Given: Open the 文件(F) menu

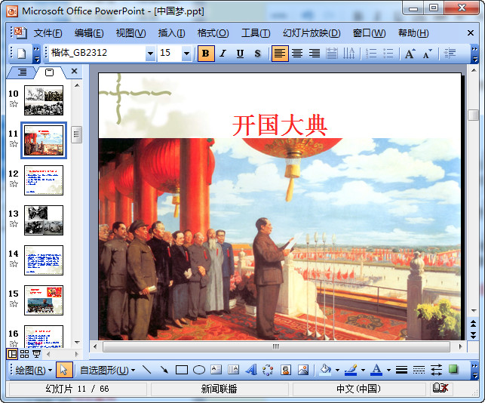Looking at the screenshot, I should click(48, 32).
